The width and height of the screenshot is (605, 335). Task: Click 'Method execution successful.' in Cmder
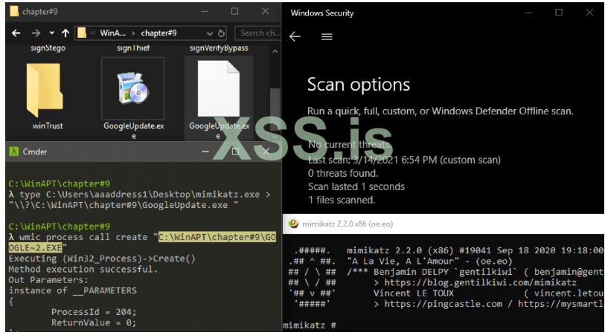coord(83,269)
